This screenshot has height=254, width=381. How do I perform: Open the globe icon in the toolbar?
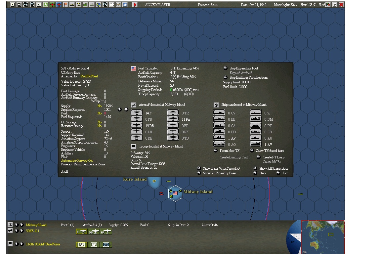click(x=99, y=5)
